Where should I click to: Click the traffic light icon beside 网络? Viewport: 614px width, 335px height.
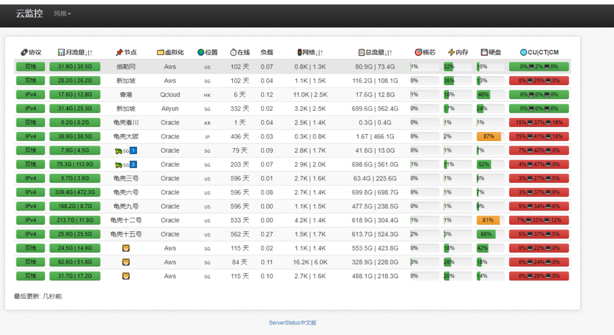300,53
